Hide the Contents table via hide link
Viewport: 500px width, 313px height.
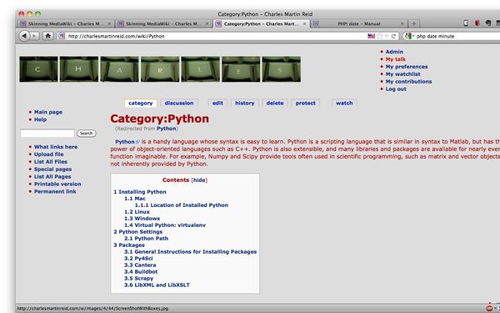[199, 180]
